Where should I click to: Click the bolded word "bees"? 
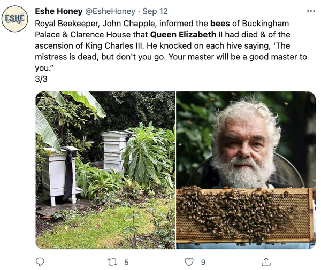[x=219, y=24]
